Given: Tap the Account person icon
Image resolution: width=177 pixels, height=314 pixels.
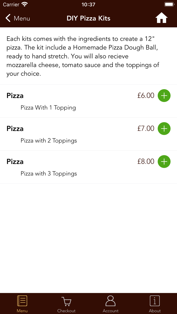Looking at the screenshot, I should tap(110, 300).
